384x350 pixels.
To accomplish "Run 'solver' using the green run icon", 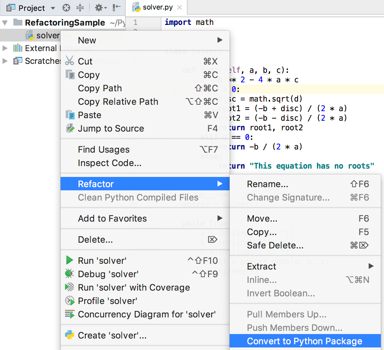I will tap(70, 260).
